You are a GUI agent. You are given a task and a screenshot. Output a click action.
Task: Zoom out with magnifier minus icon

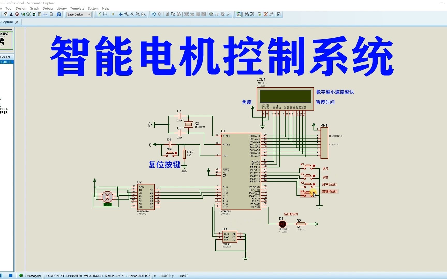pyautogui.click(x=132, y=14)
